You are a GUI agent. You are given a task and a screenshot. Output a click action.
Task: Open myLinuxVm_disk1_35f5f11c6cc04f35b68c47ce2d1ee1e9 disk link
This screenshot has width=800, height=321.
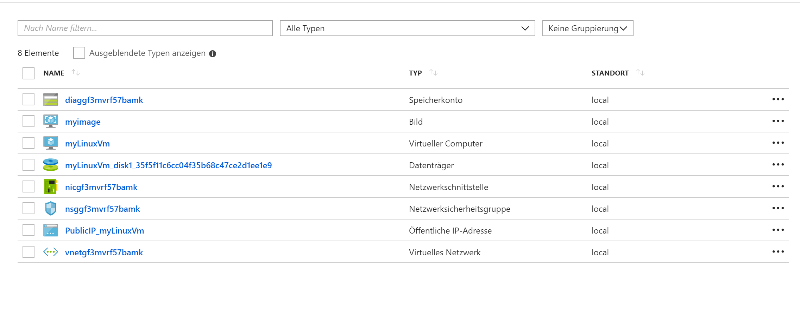pos(169,165)
